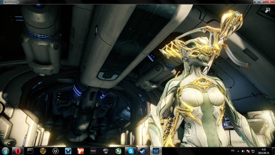Close the Warframe window
The width and height of the screenshot is (275, 155).
pyautogui.click(x=269, y=2)
